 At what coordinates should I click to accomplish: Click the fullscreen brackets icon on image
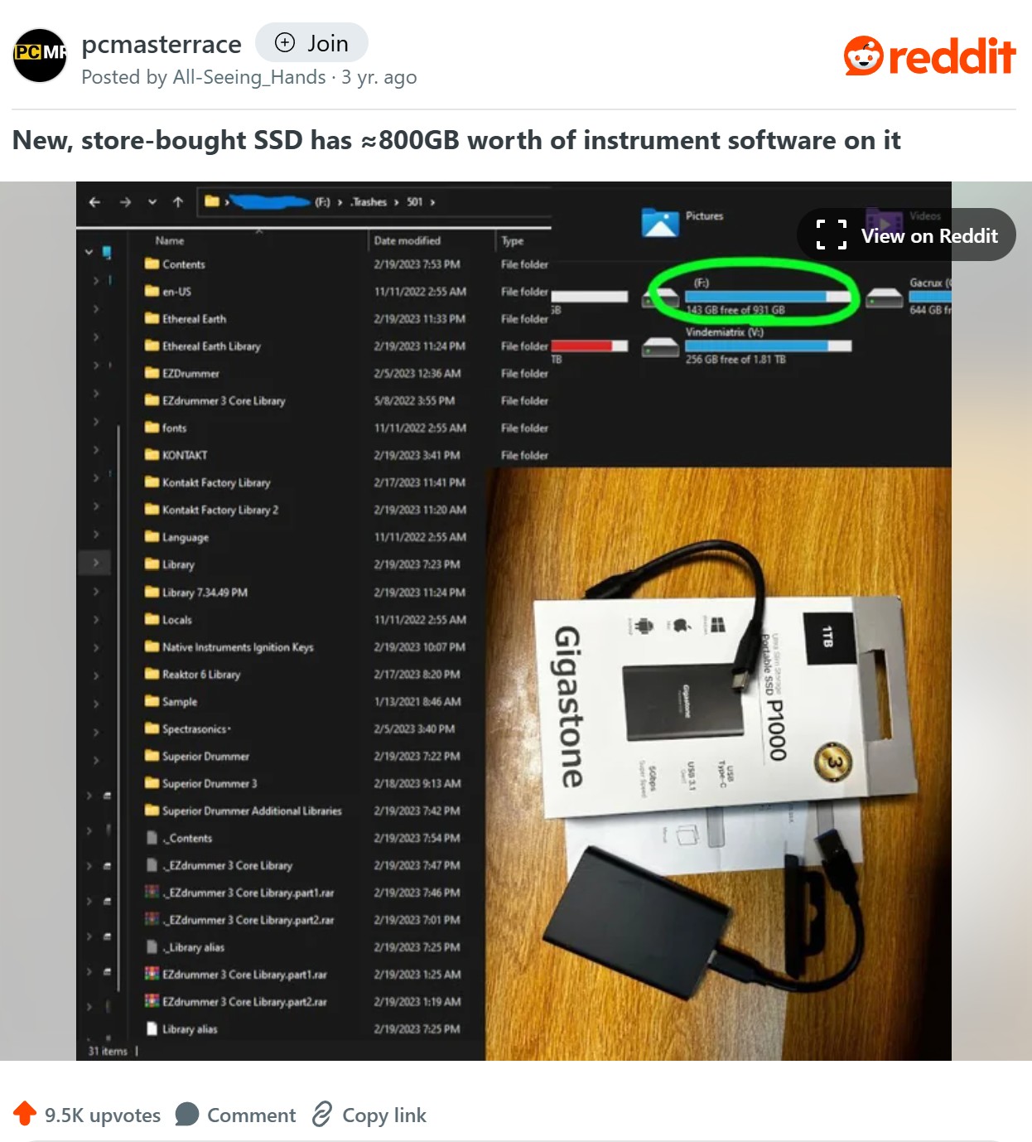click(x=832, y=235)
